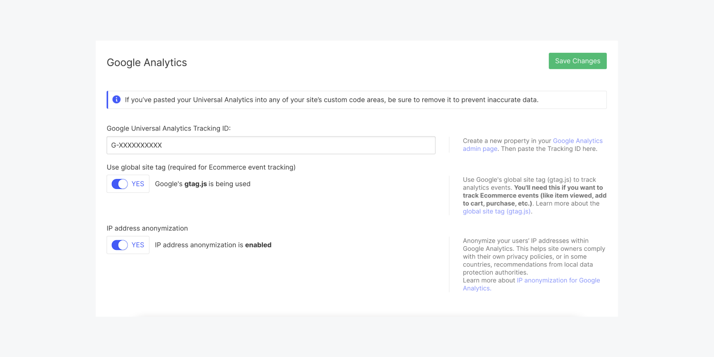Screen dimensions: 714x357
Task: Focus the Tracking ID input field
Action: click(271, 145)
